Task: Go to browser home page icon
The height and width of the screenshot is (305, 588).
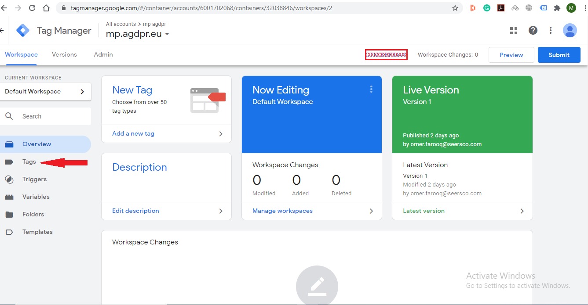Action: tap(46, 8)
